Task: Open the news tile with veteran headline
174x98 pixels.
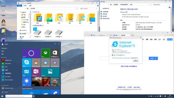Action: click(41, 82)
